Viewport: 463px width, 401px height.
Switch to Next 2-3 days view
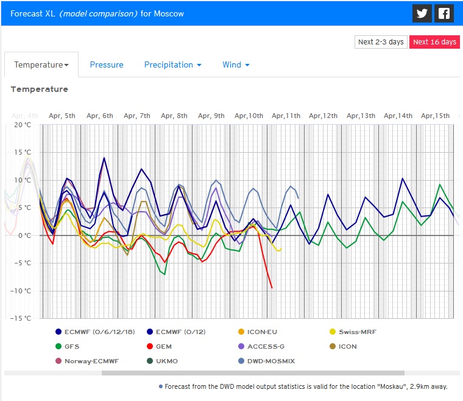[381, 42]
